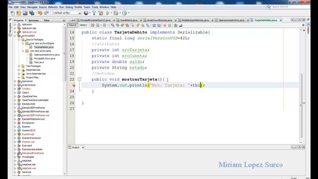Viewport: 318px width, 179px height.
Task: Click the Save All toolbar icon
Action: click(32, 13)
